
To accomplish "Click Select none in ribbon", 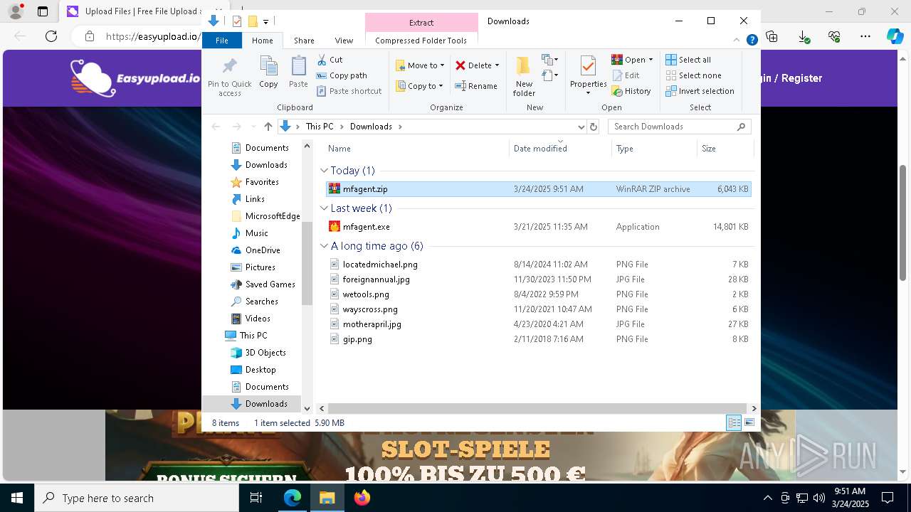I will (693, 75).
